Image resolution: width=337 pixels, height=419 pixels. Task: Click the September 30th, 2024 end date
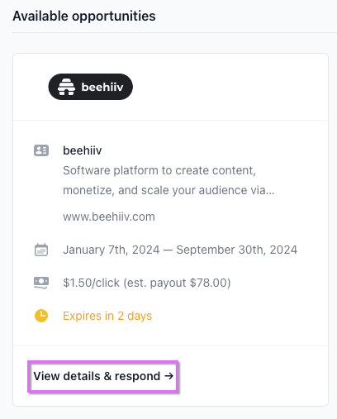237,250
